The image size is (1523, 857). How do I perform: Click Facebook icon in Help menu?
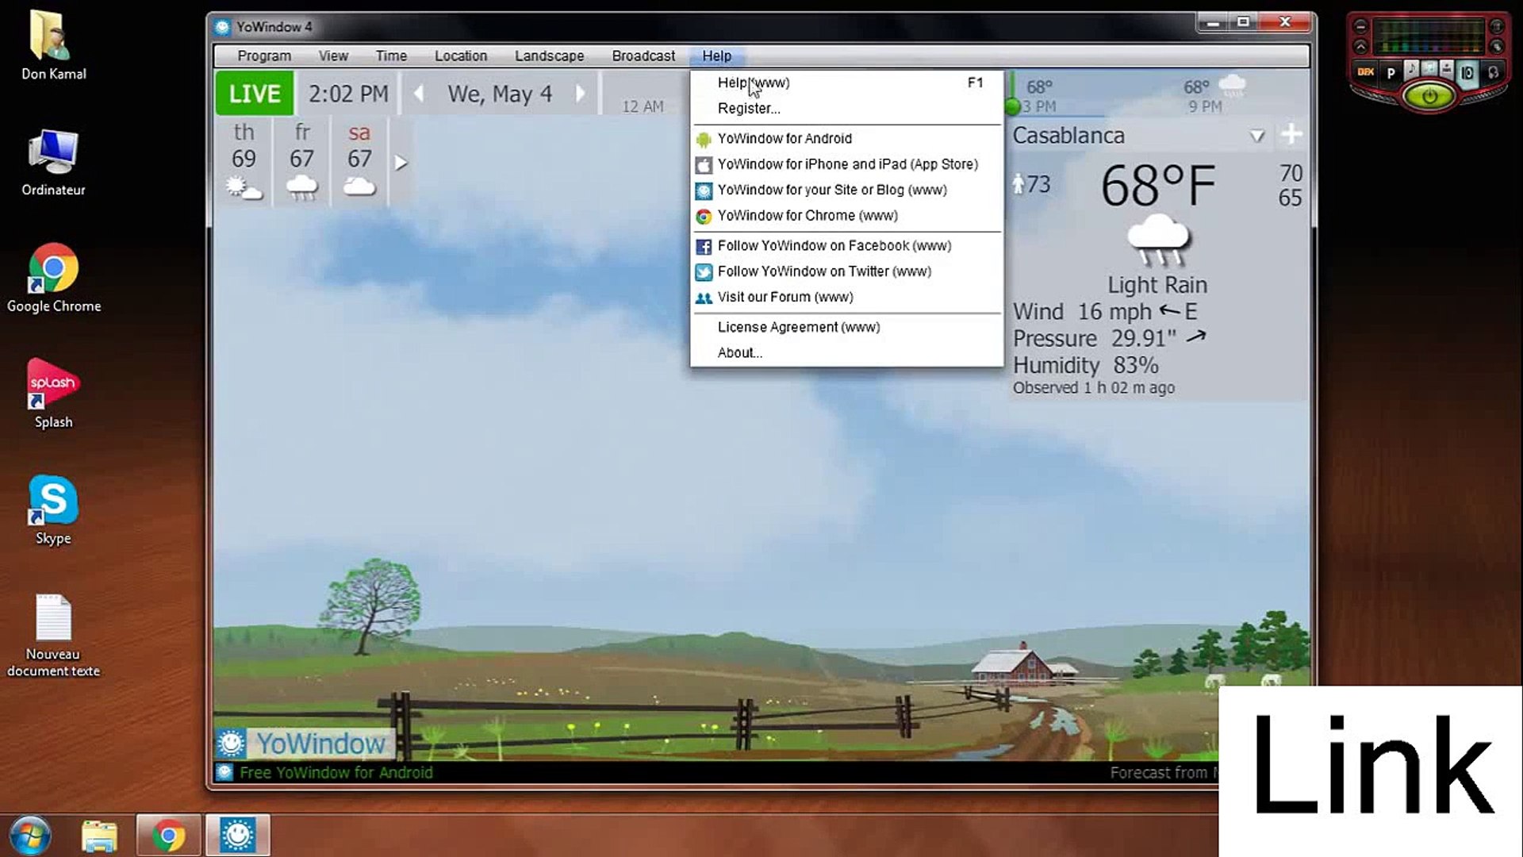point(704,247)
